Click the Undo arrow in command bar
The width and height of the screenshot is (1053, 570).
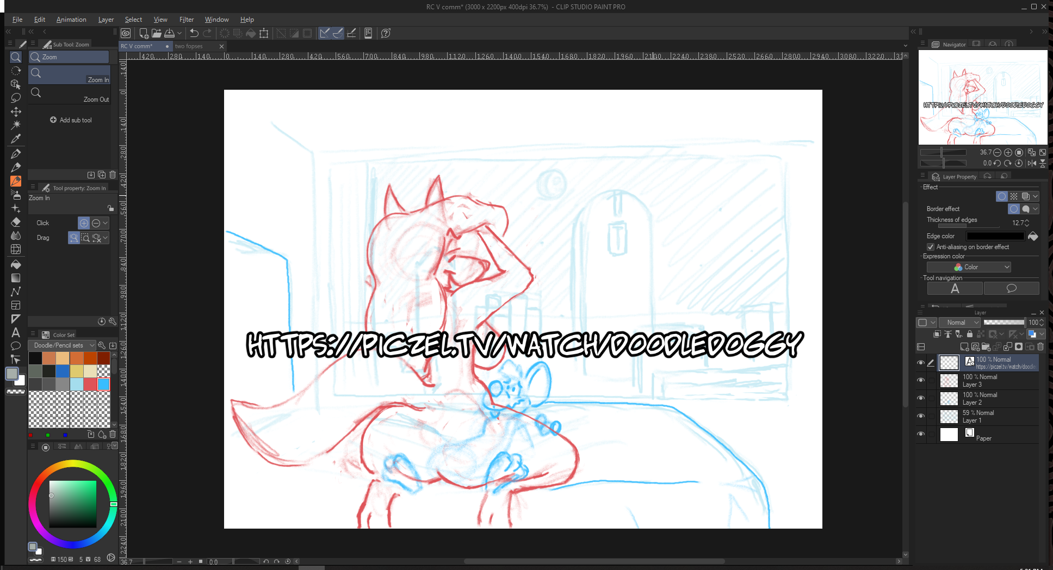[x=194, y=33]
